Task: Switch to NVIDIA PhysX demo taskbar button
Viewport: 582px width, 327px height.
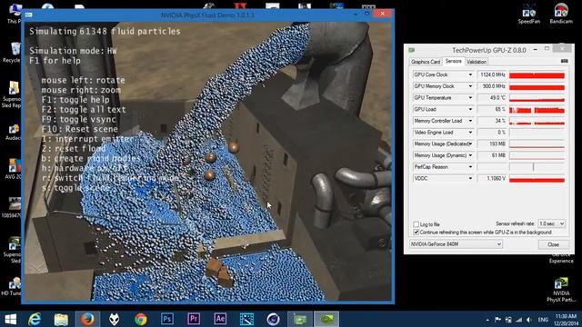Action: [x=326, y=319]
